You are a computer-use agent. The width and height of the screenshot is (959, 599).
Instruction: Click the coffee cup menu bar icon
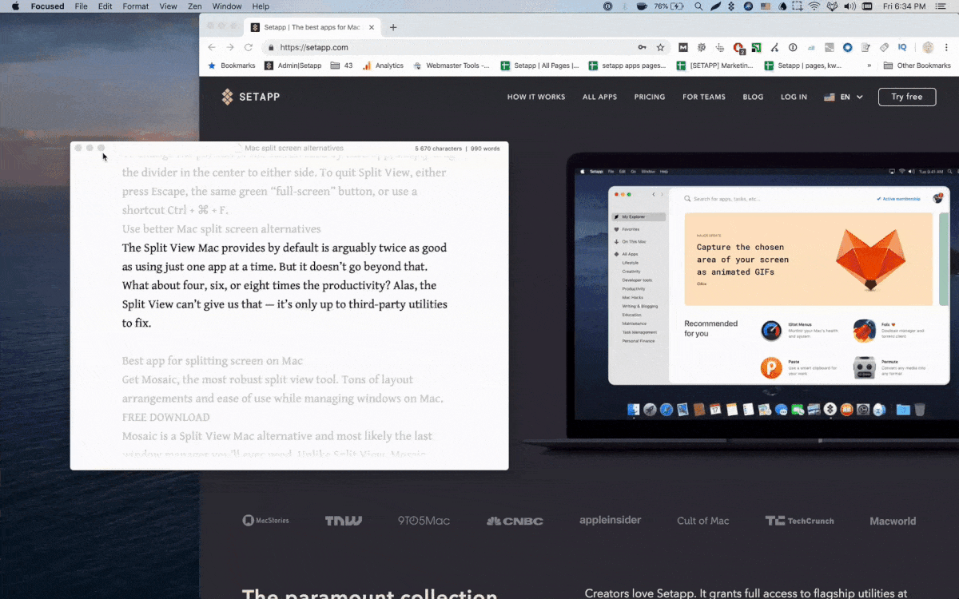pos(642,6)
